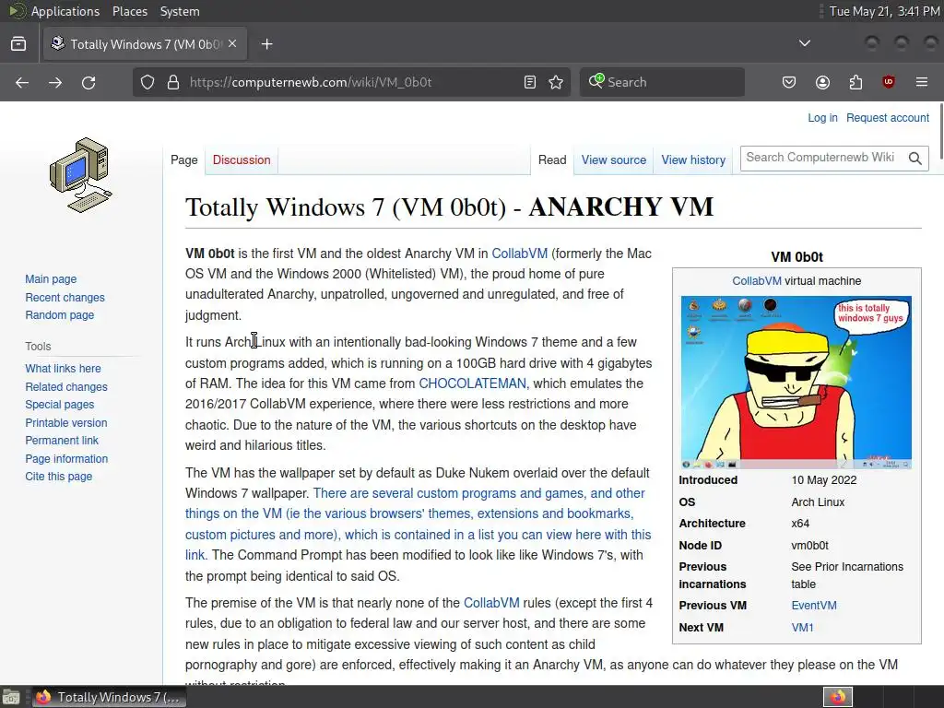Click the Log in link

(x=822, y=118)
